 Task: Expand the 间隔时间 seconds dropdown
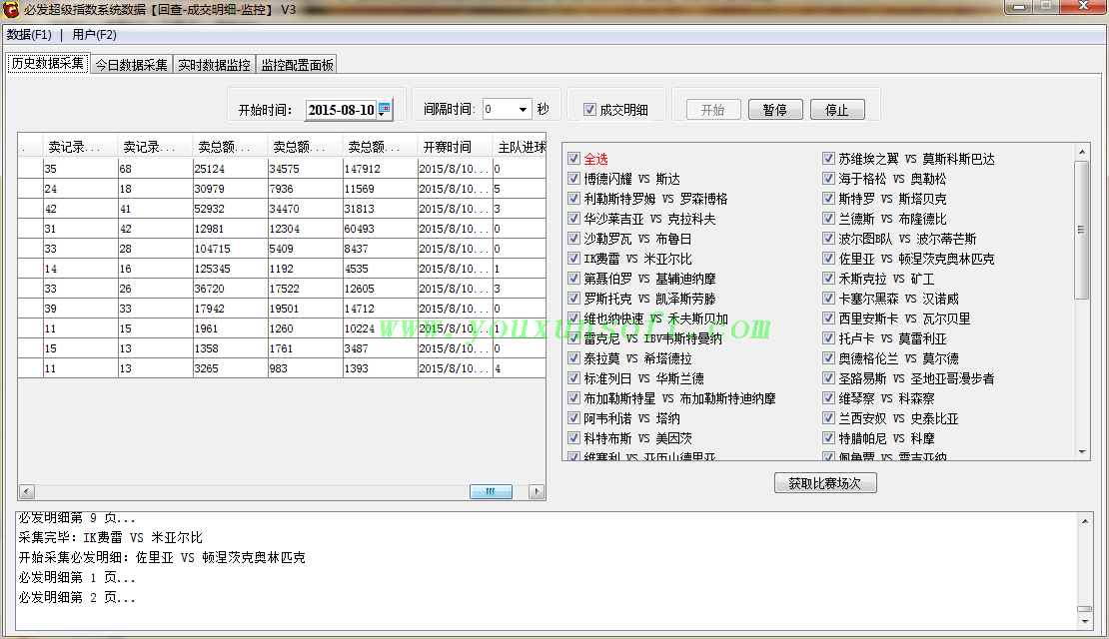coord(523,109)
